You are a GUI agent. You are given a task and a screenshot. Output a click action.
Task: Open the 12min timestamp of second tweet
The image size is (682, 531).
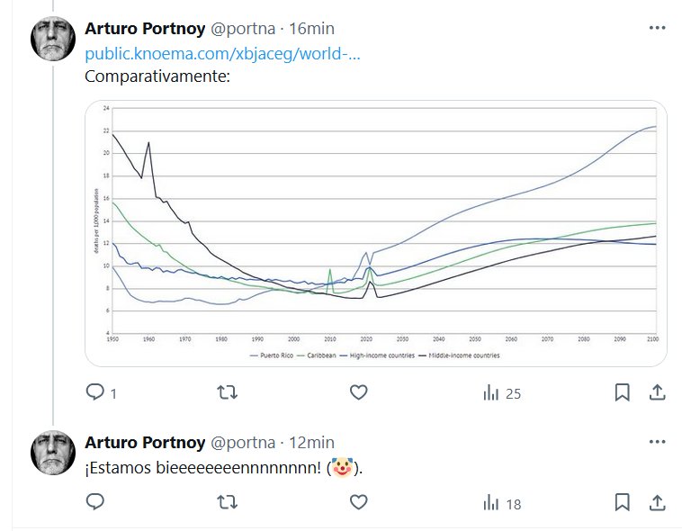coord(312,442)
